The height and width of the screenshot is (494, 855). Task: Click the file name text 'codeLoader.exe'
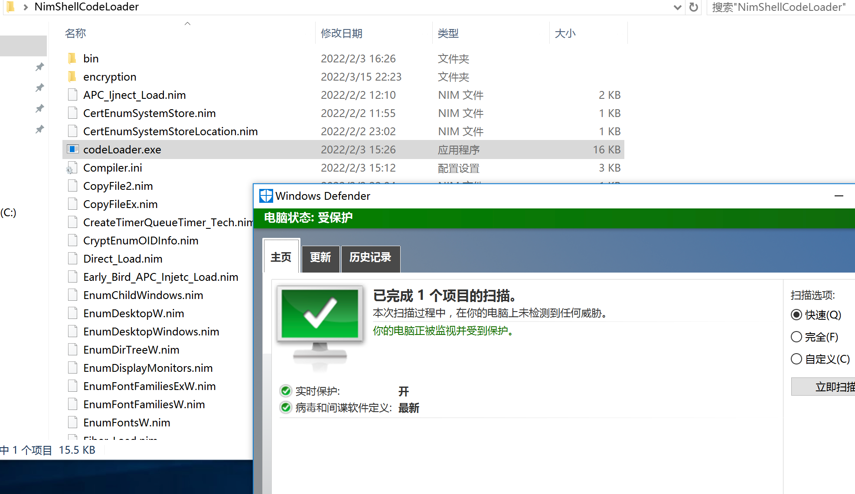pyautogui.click(x=122, y=149)
